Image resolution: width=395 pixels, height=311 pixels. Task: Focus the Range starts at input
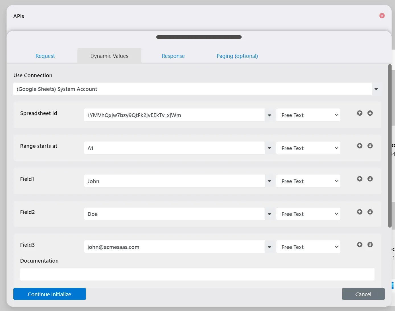[174, 148]
